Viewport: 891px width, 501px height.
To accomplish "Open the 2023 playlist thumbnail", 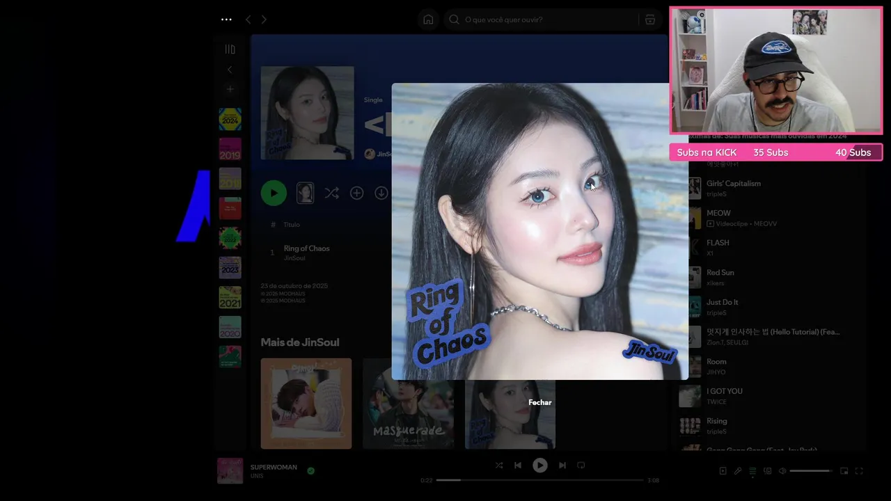I will point(230,268).
